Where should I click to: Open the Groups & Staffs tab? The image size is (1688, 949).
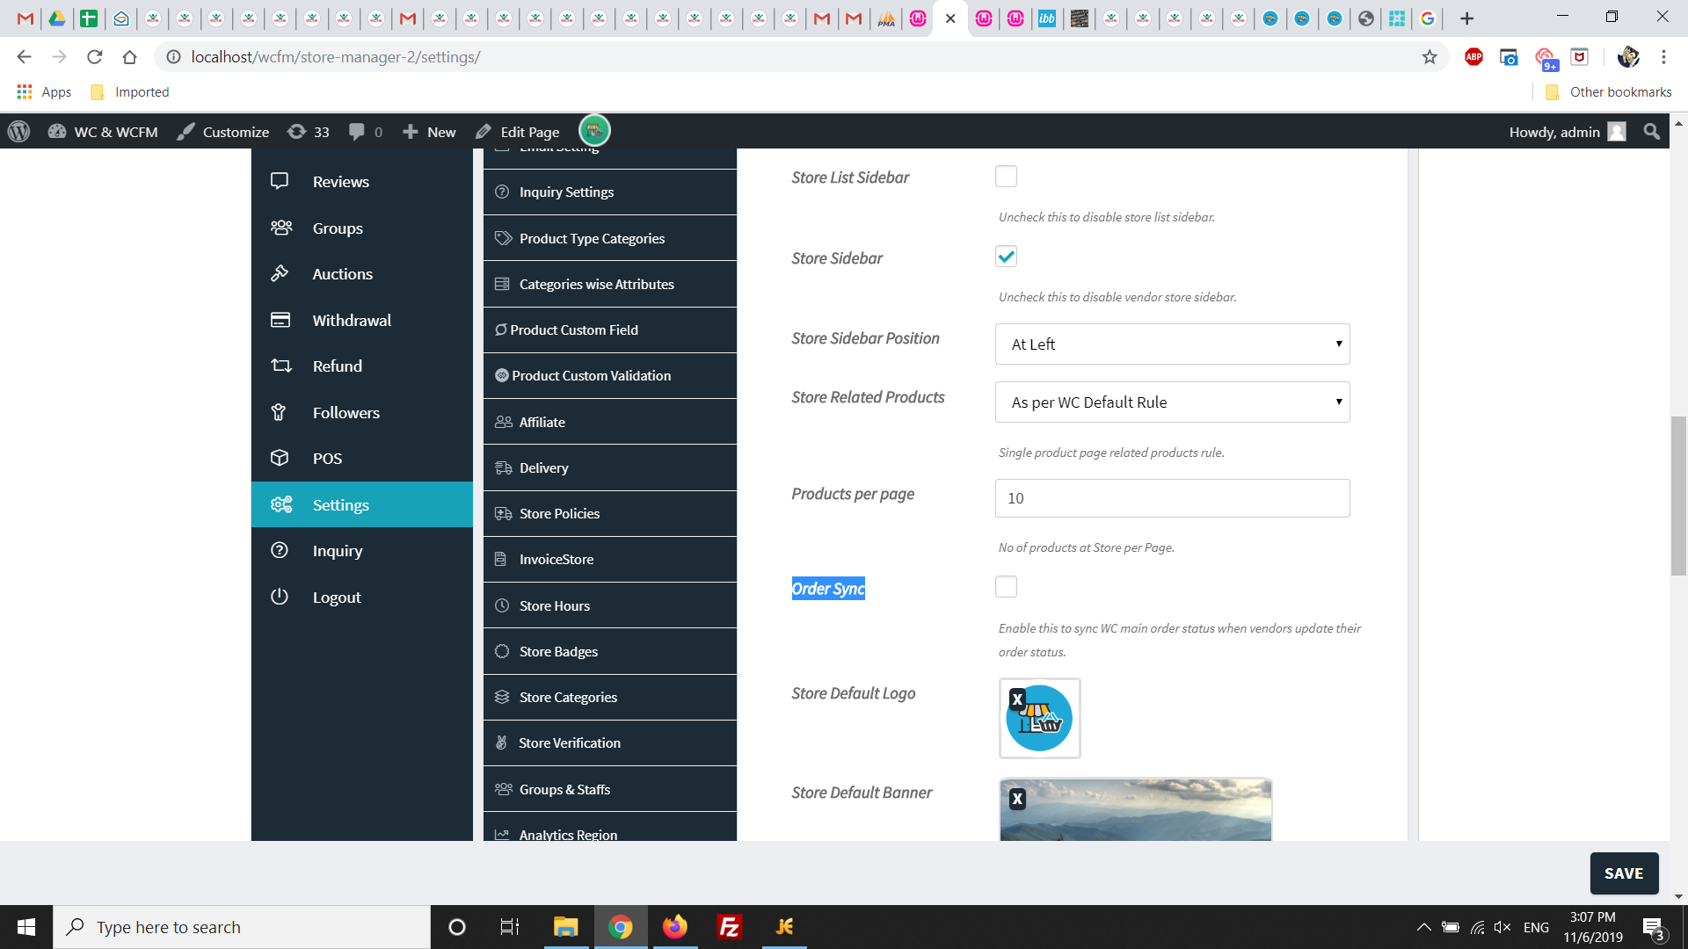point(610,789)
